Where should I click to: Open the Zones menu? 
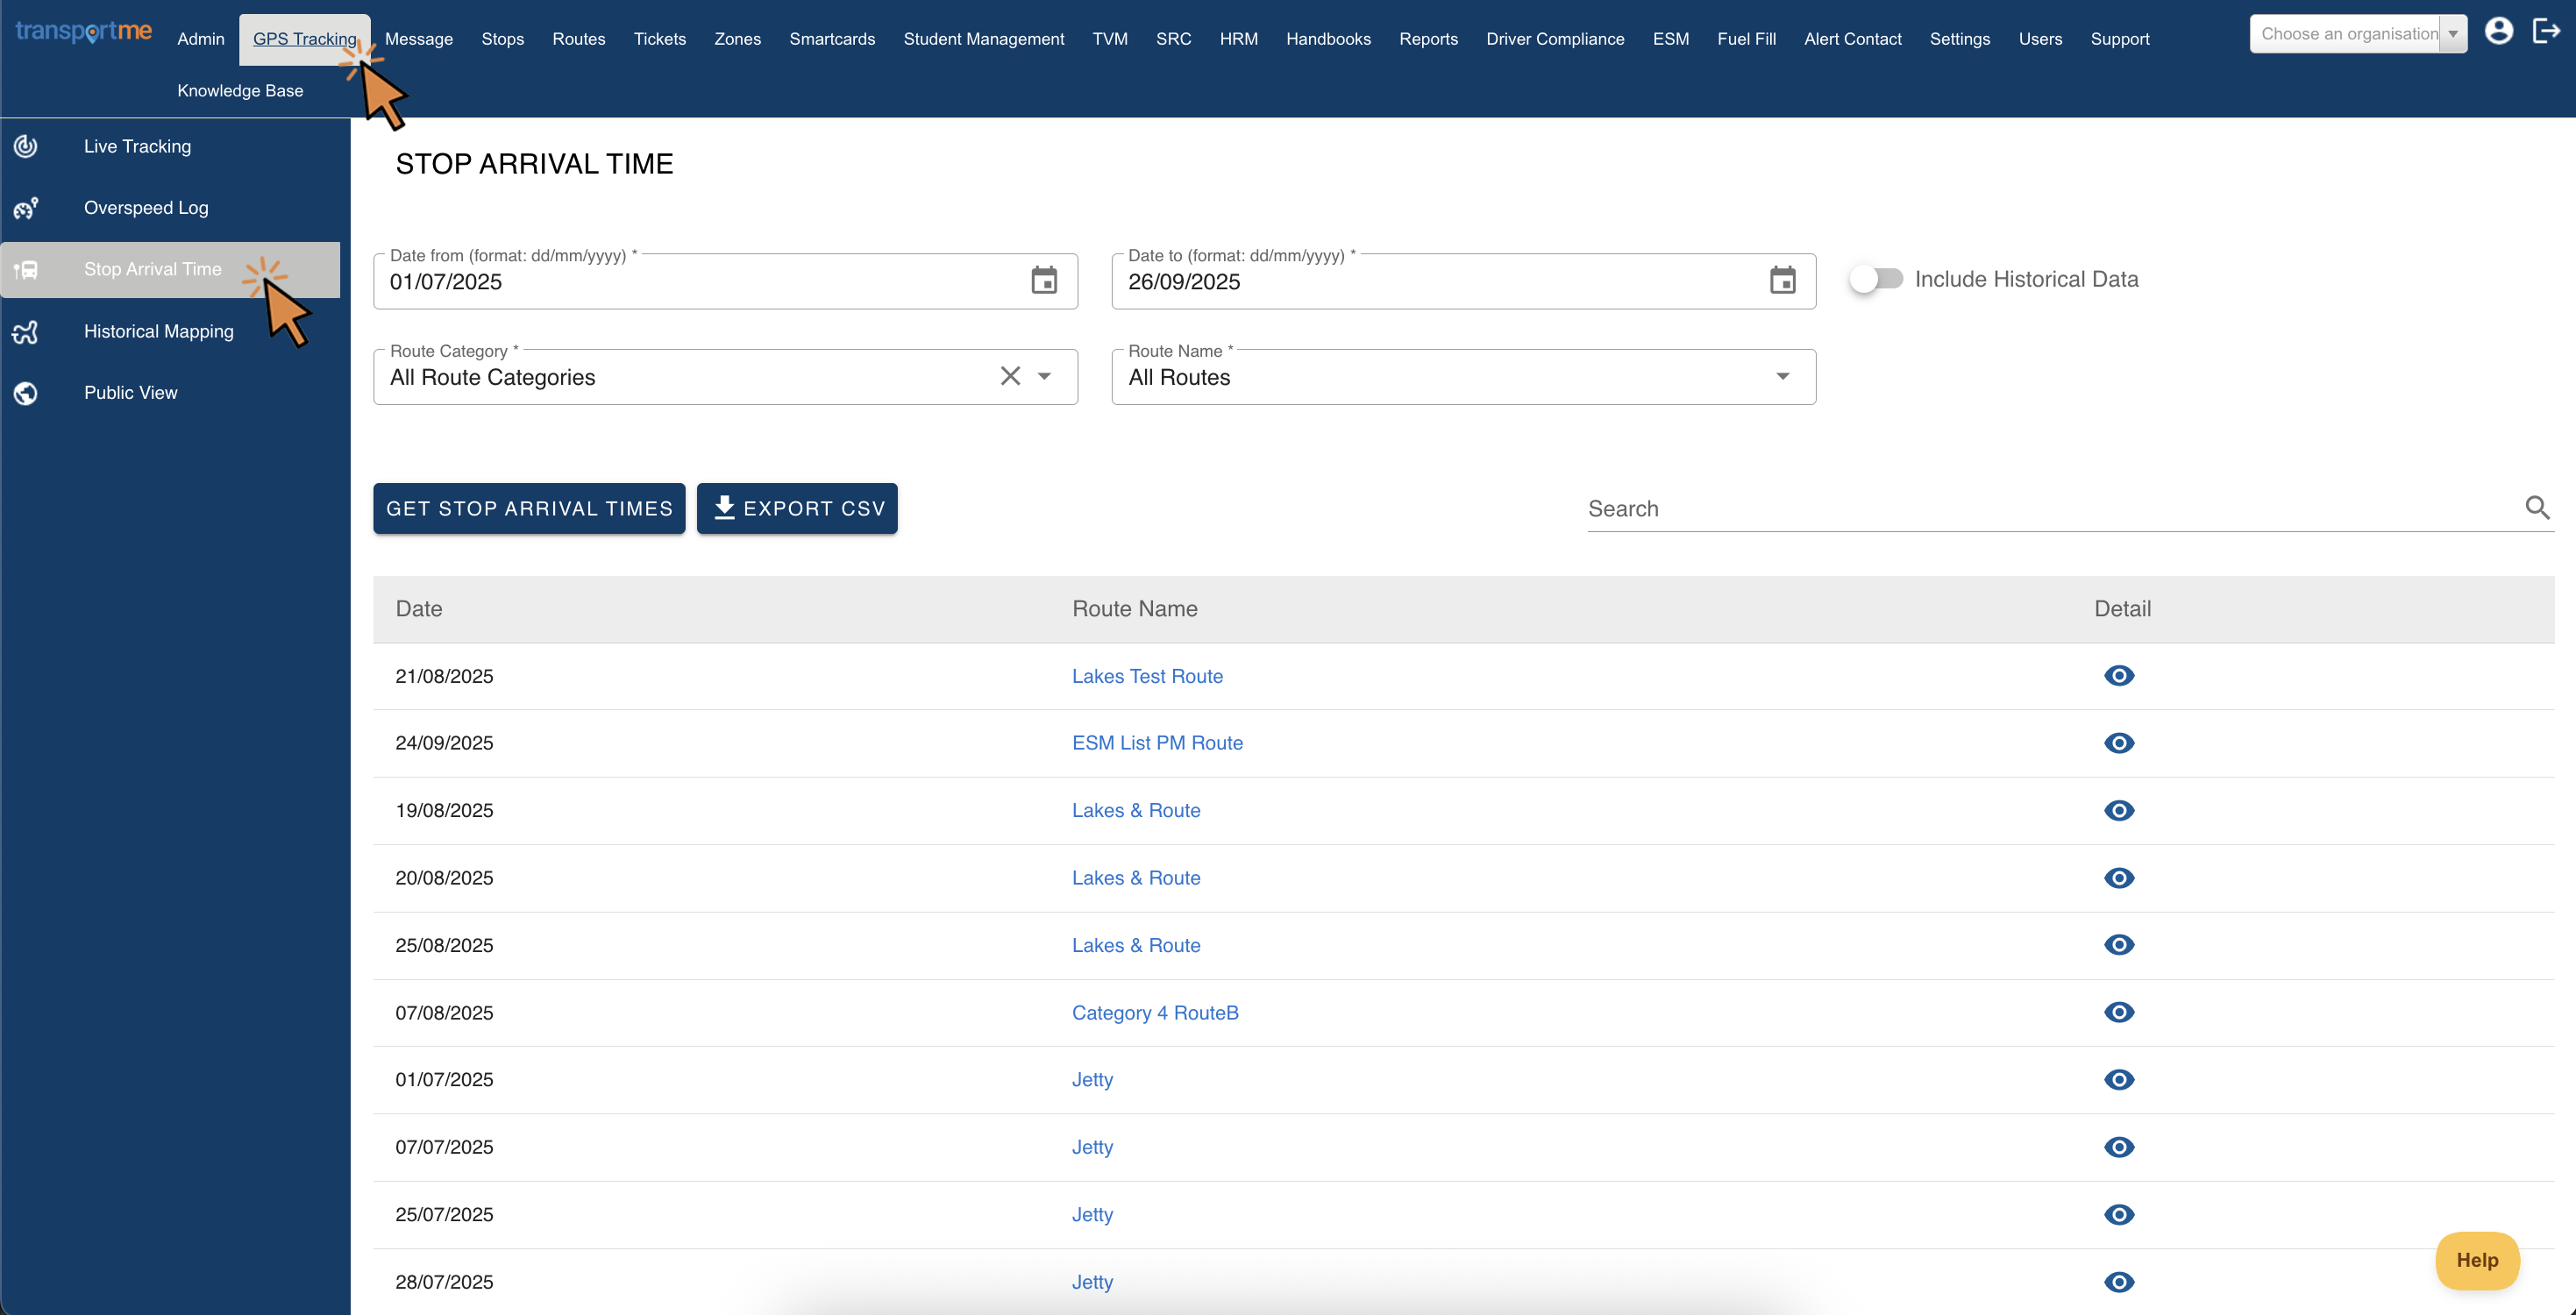pos(737,39)
